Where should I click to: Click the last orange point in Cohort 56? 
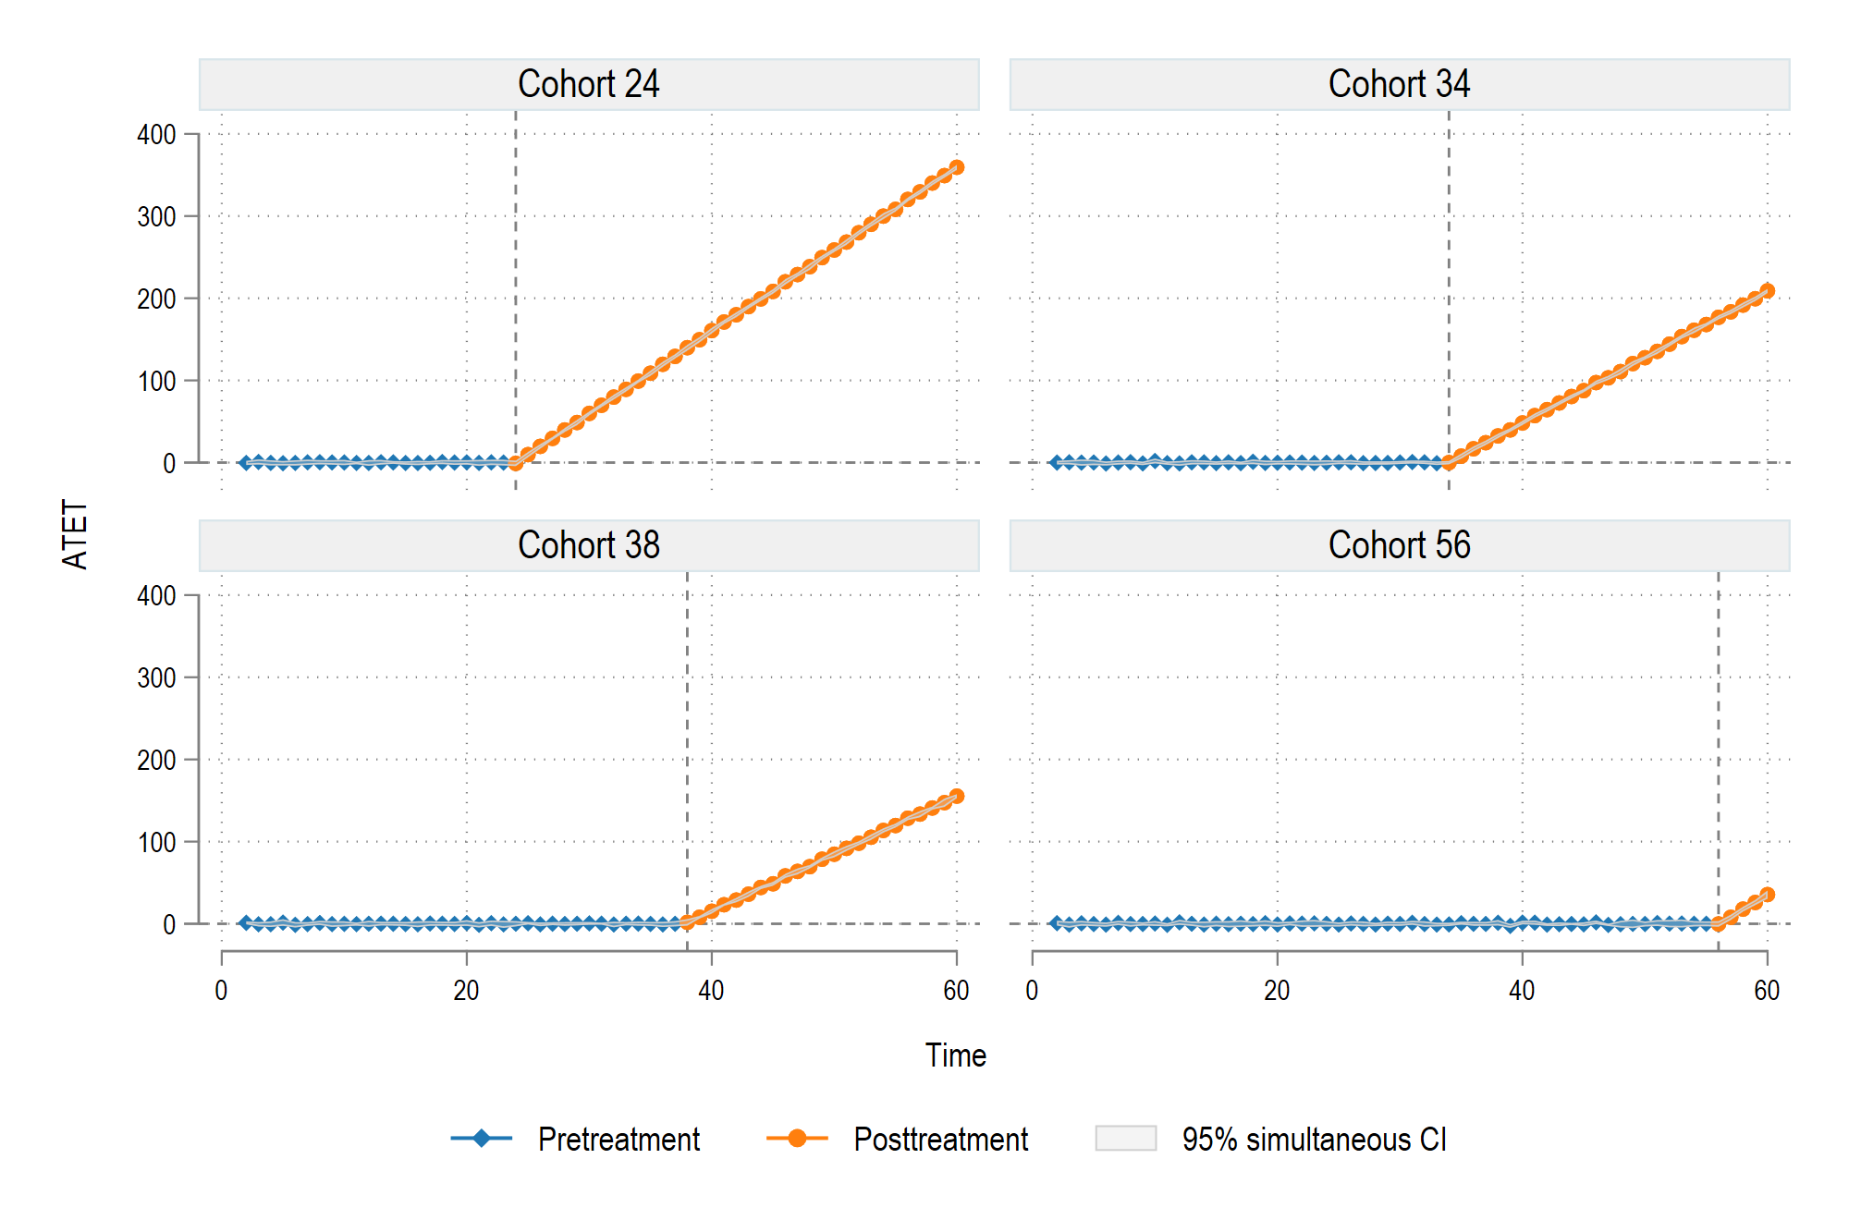[x=1767, y=894]
